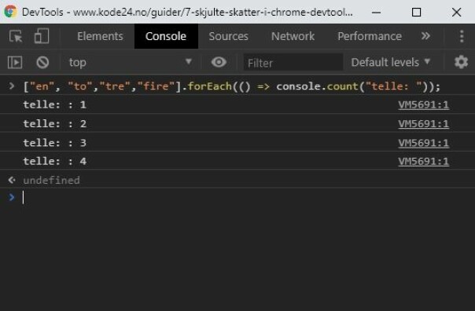The height and width of the screenshot is (311, 475).
Task: Minimize the DevTools window
Action: pyautogui.click(x=376, y=13)
